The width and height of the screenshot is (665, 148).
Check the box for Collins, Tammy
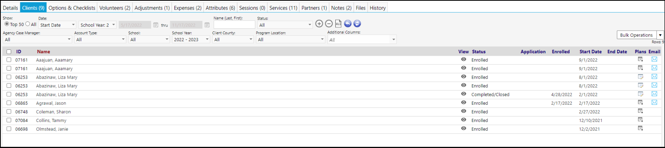click(x=9, y=120)
